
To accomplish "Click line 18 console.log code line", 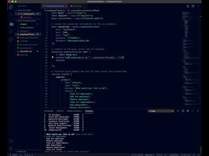I will point(90,58).
